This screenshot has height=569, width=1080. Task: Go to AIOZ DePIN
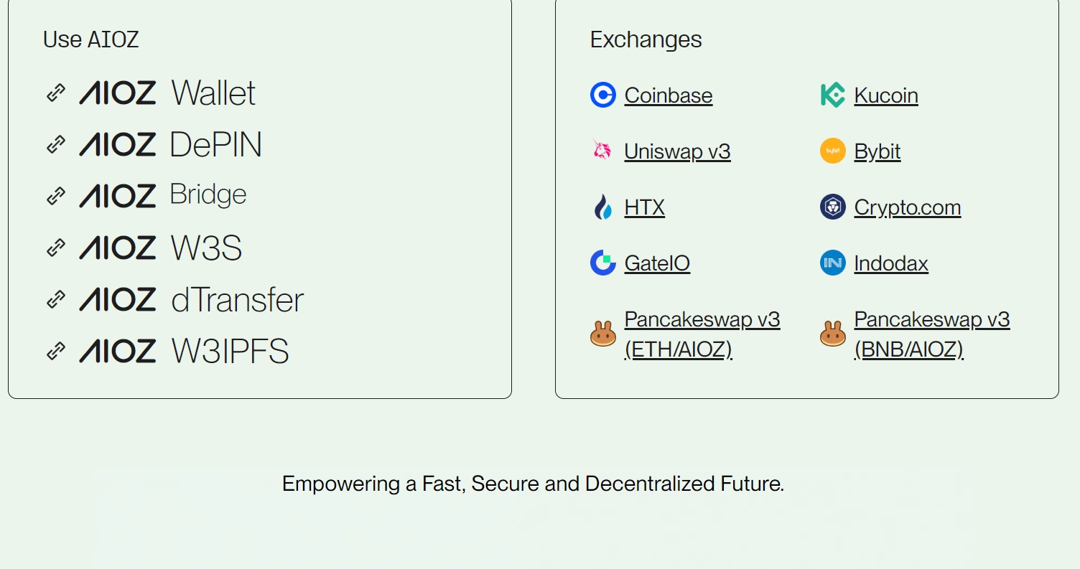click(171, 144)
